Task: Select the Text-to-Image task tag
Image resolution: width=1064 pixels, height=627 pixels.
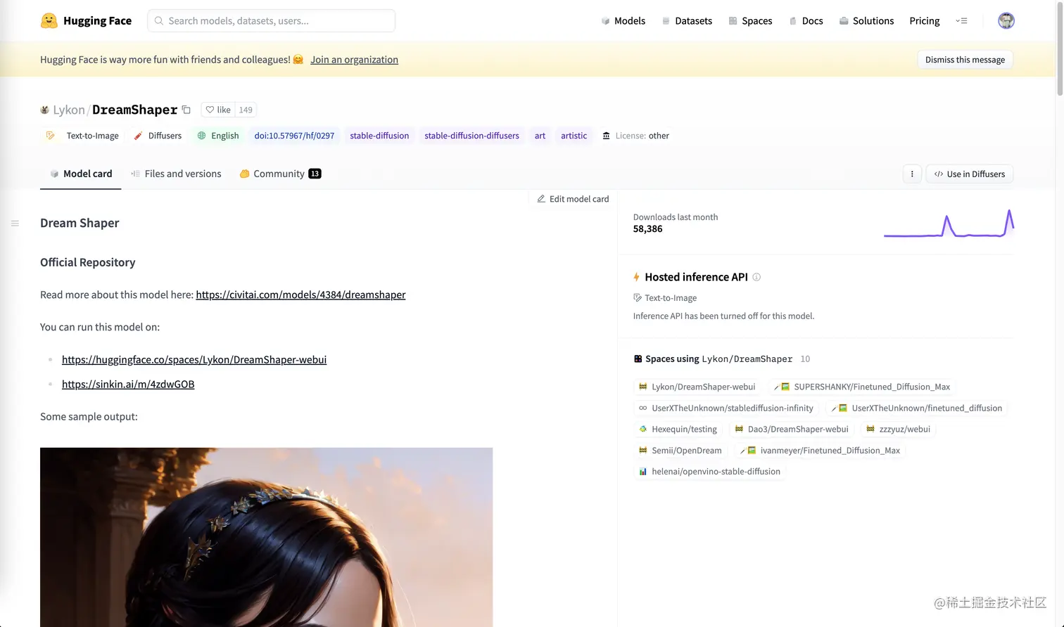Action: pyautogui.click(x=82, y=136)
